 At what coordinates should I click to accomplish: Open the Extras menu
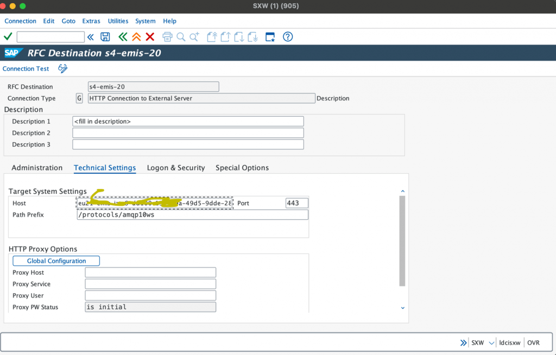click(x=91, y=21)
